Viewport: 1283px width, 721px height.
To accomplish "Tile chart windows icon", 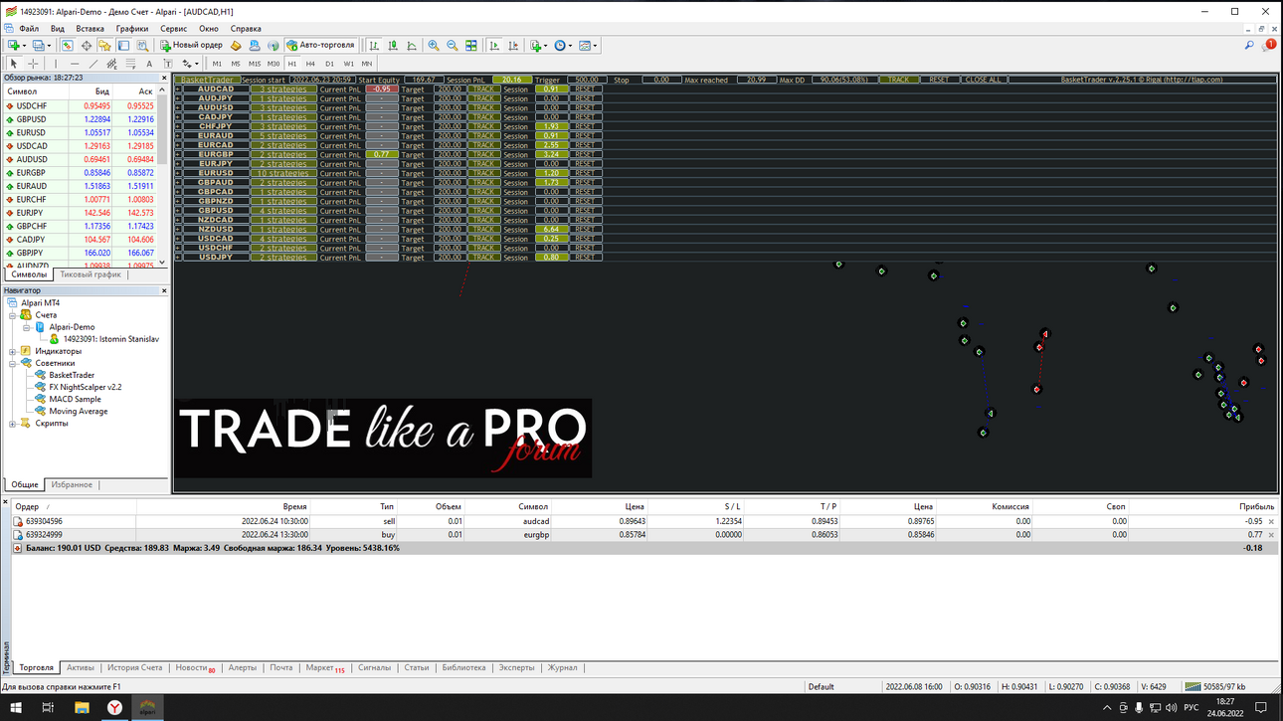I will coord(471,45).
